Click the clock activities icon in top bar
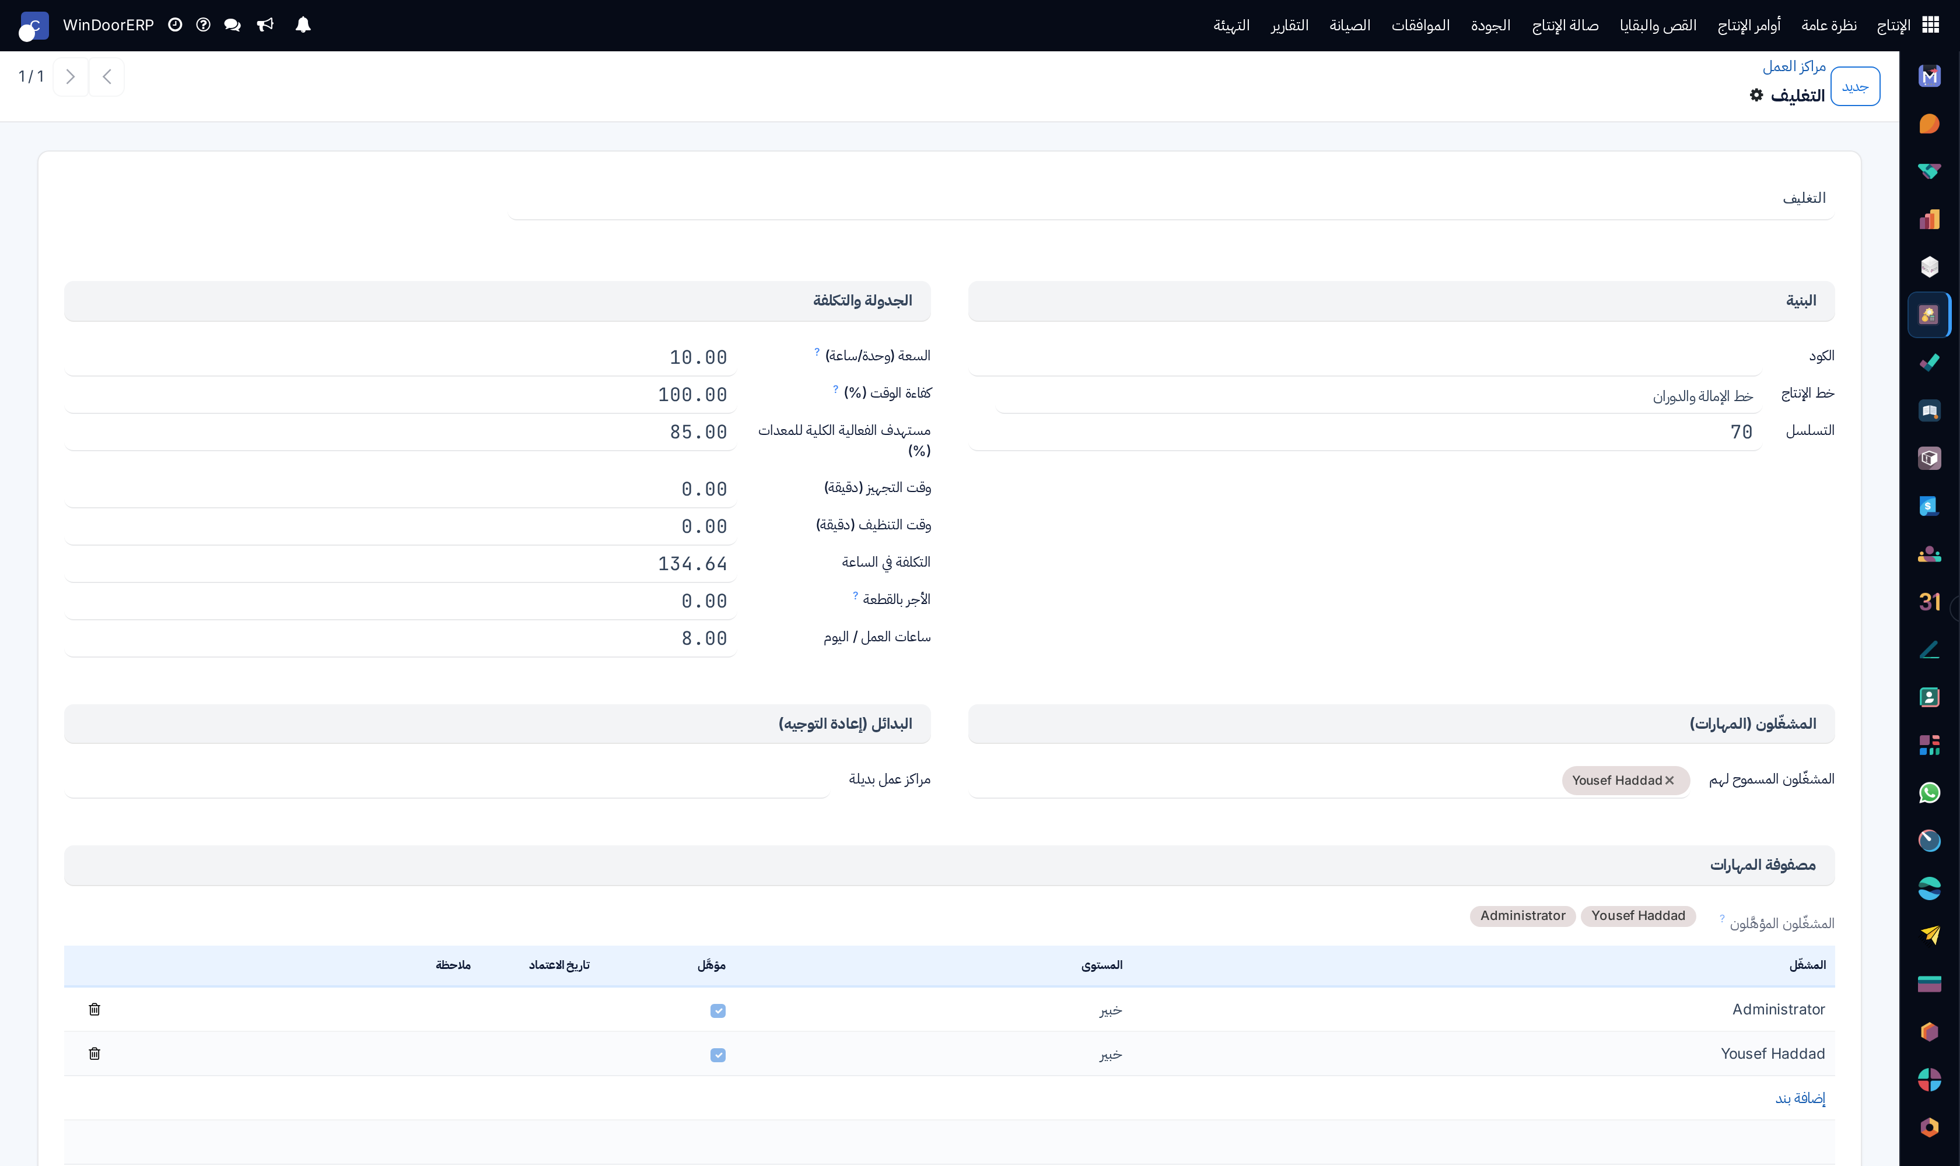 click(x=176, y=25)
